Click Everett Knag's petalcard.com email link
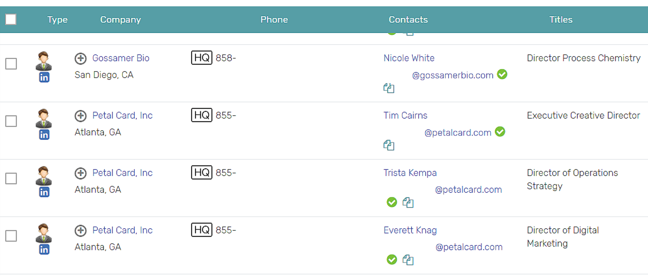Image resolution: width=648 pixels, height=276 pixels. coord(469,247)
